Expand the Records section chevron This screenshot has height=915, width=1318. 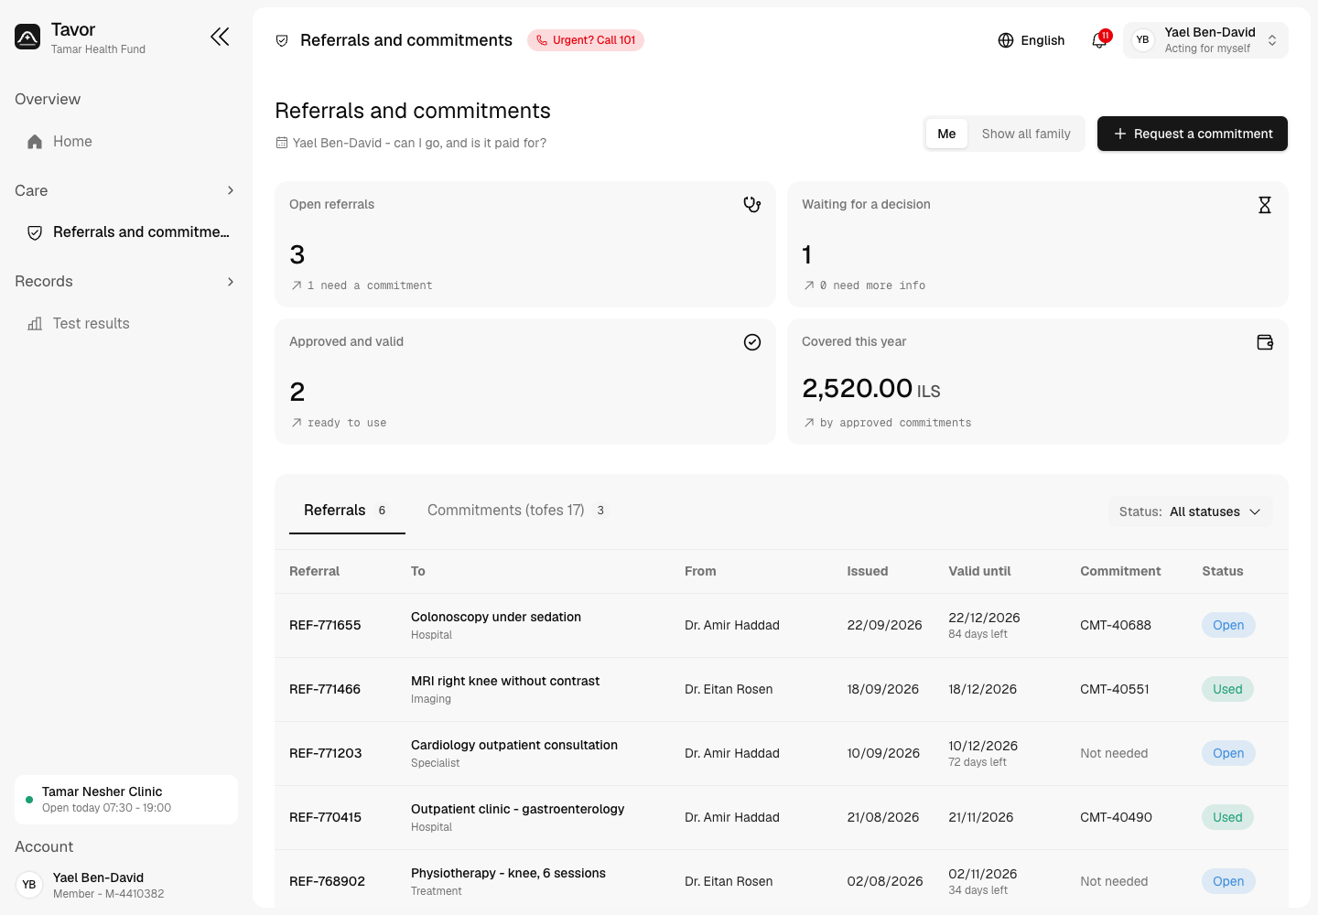(231, 282)
